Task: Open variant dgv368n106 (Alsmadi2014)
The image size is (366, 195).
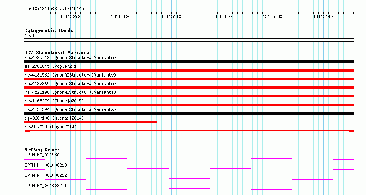Action: pos(54,118)
